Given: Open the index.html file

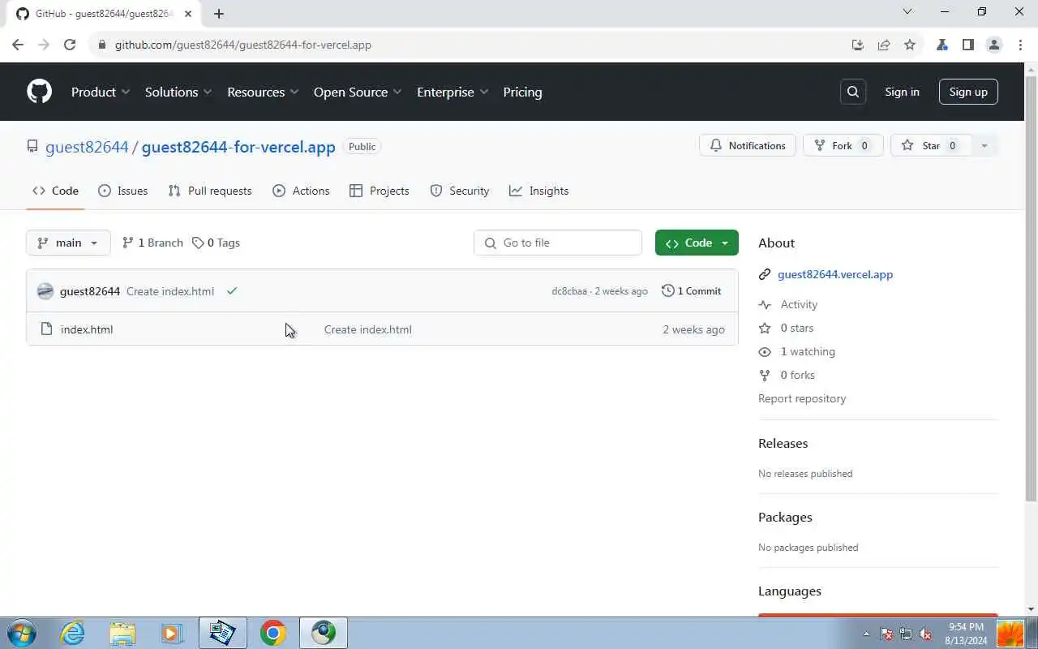Looking at the screenshot, I should coord(87,329).
